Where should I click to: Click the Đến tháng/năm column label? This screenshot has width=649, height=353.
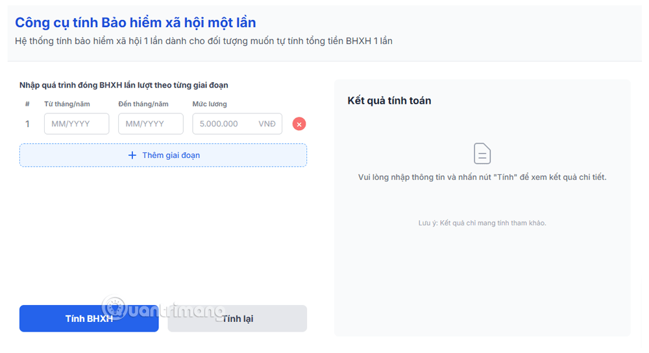pos(143,104)
